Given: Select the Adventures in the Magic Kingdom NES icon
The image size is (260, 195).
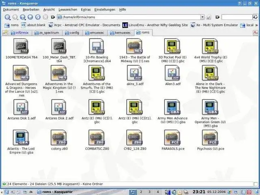Looking at the screenshot, I should tap(58, 73).
